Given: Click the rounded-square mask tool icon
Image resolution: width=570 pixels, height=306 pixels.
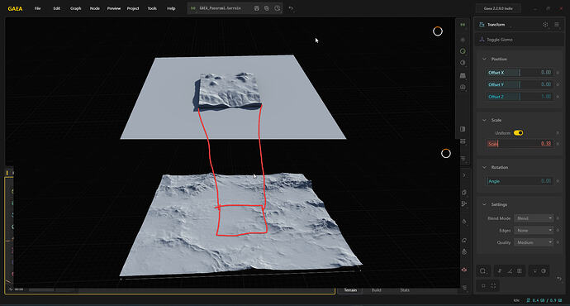Looking at the screenshot, I should tap(482, 270).
